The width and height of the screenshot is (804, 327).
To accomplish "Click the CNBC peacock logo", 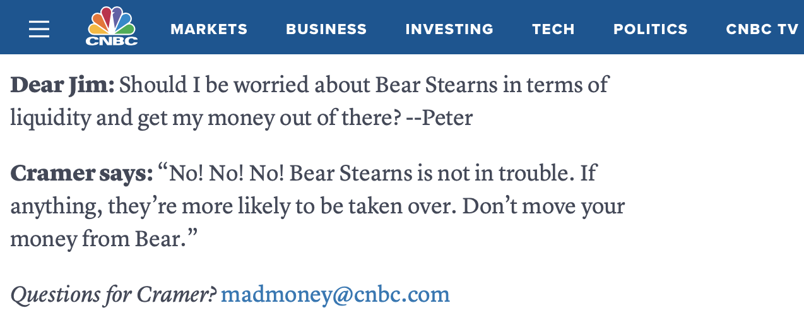I will tap(112, 27).
